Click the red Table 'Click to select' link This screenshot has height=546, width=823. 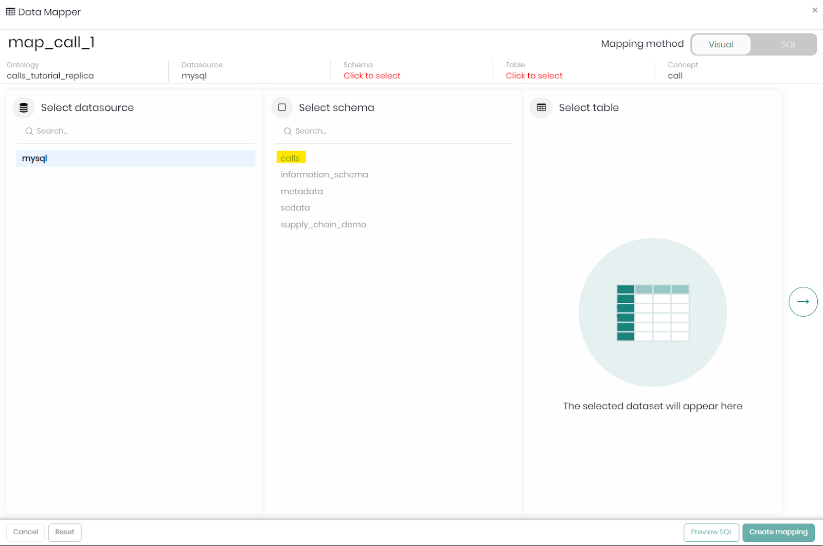coord(533,76)
